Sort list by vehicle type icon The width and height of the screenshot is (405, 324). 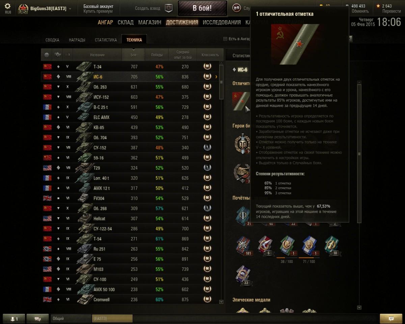58,55
